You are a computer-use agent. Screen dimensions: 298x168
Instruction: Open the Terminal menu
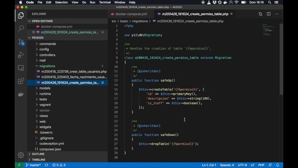tap(105, 2)
